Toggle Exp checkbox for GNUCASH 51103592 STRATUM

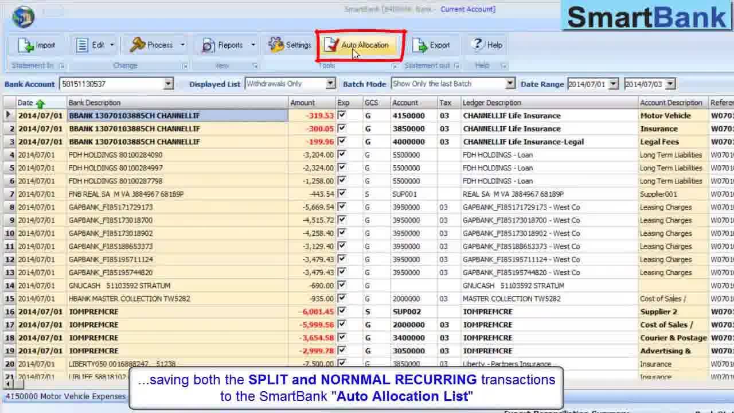click(342, 285)
